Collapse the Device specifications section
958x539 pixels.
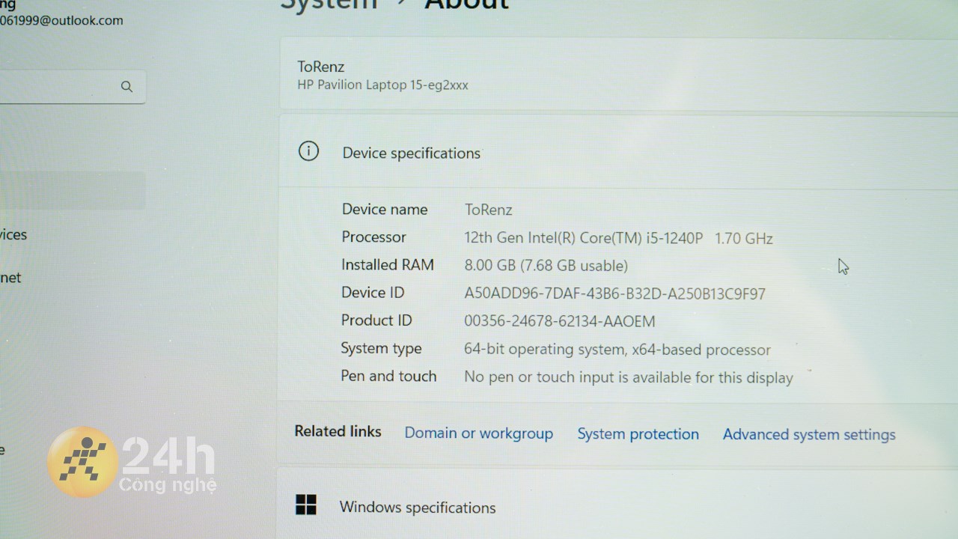(618, 152)
